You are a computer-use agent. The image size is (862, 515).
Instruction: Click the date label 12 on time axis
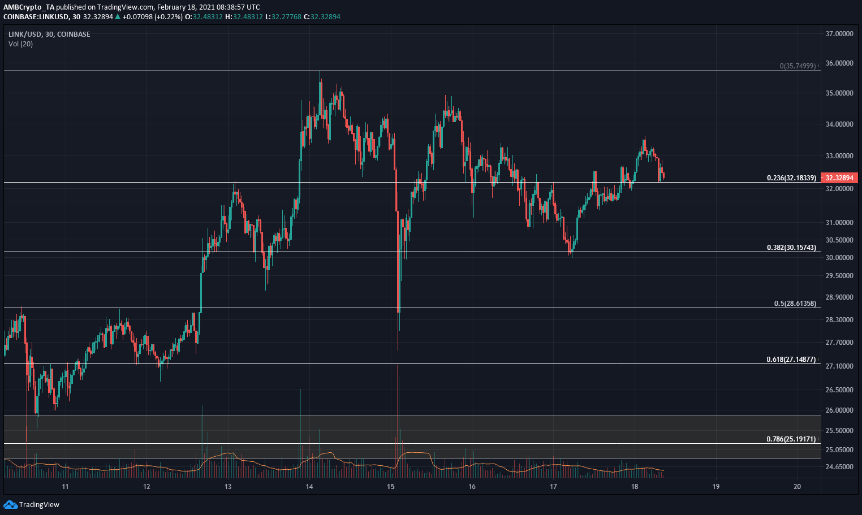(x=146, y=487)
